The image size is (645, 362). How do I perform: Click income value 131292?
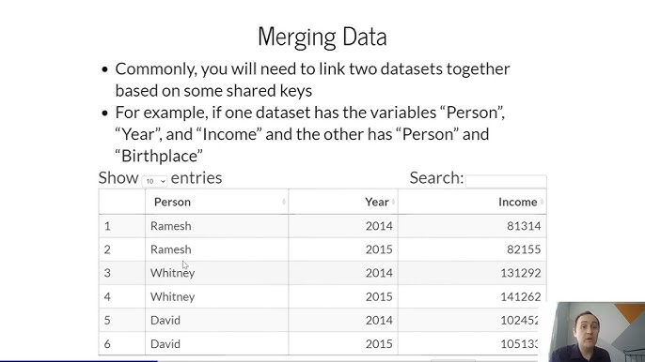pos(520,273)
